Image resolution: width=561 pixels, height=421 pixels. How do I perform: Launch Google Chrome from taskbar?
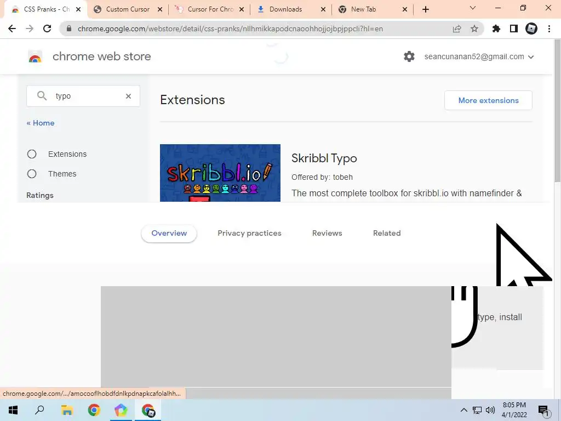coord(94,410)
